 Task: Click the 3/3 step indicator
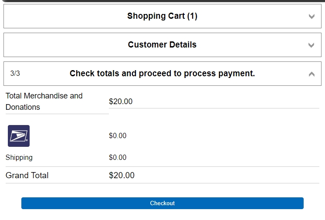(15, 74)
